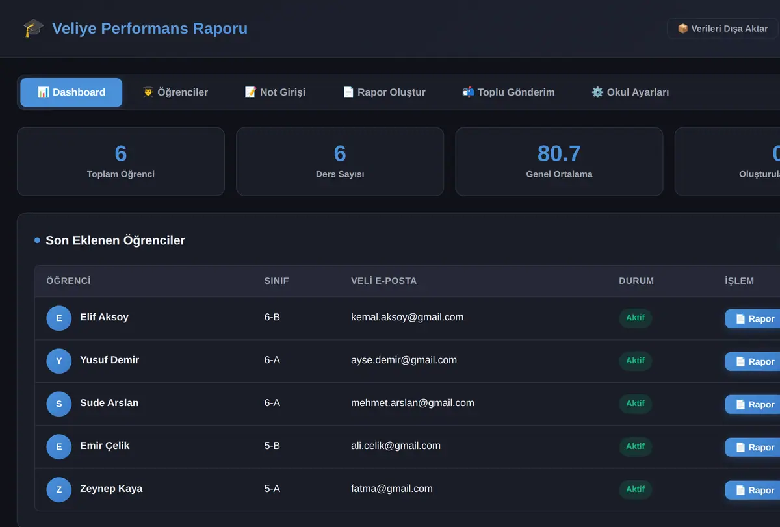Open the Dashboard tab
This screenshot has height=527, width=780.
(x=71, y=92)
